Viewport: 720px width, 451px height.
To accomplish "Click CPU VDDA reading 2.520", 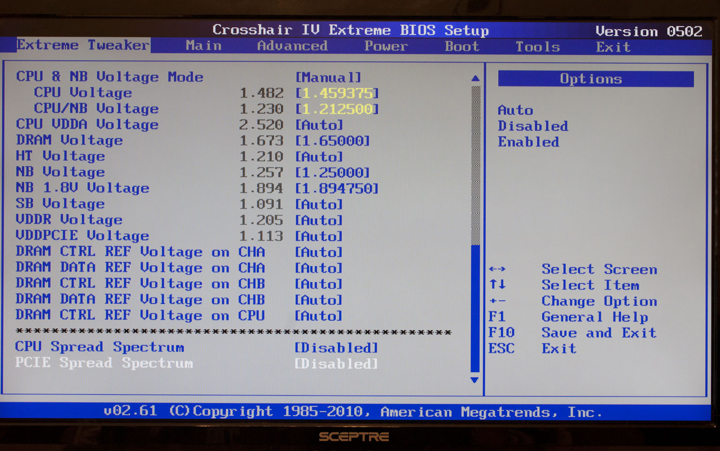I will [261, 125].
